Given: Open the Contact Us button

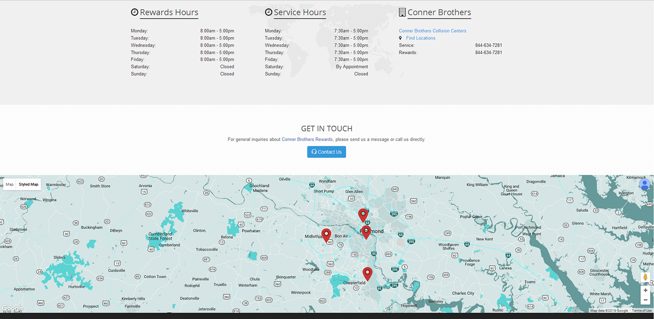Looking at the screenshot, I should [x=326, y=152].
